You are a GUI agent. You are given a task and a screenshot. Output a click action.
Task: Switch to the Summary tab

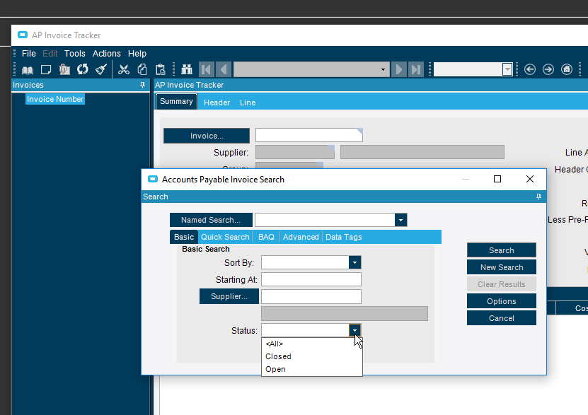point(176,102)
